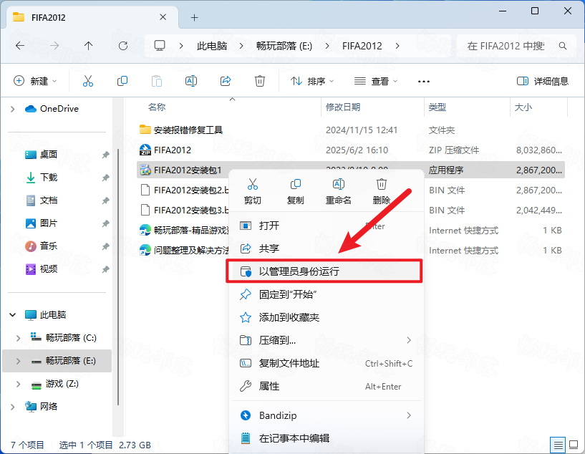Screen dimensions: 585x454
Task: Select the 问题整理及解决方法 shortcut
Action: pos(183,251)
